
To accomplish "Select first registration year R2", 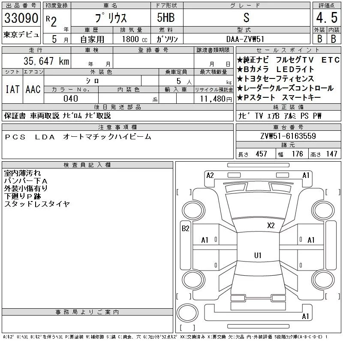I will tap(51, 21).
